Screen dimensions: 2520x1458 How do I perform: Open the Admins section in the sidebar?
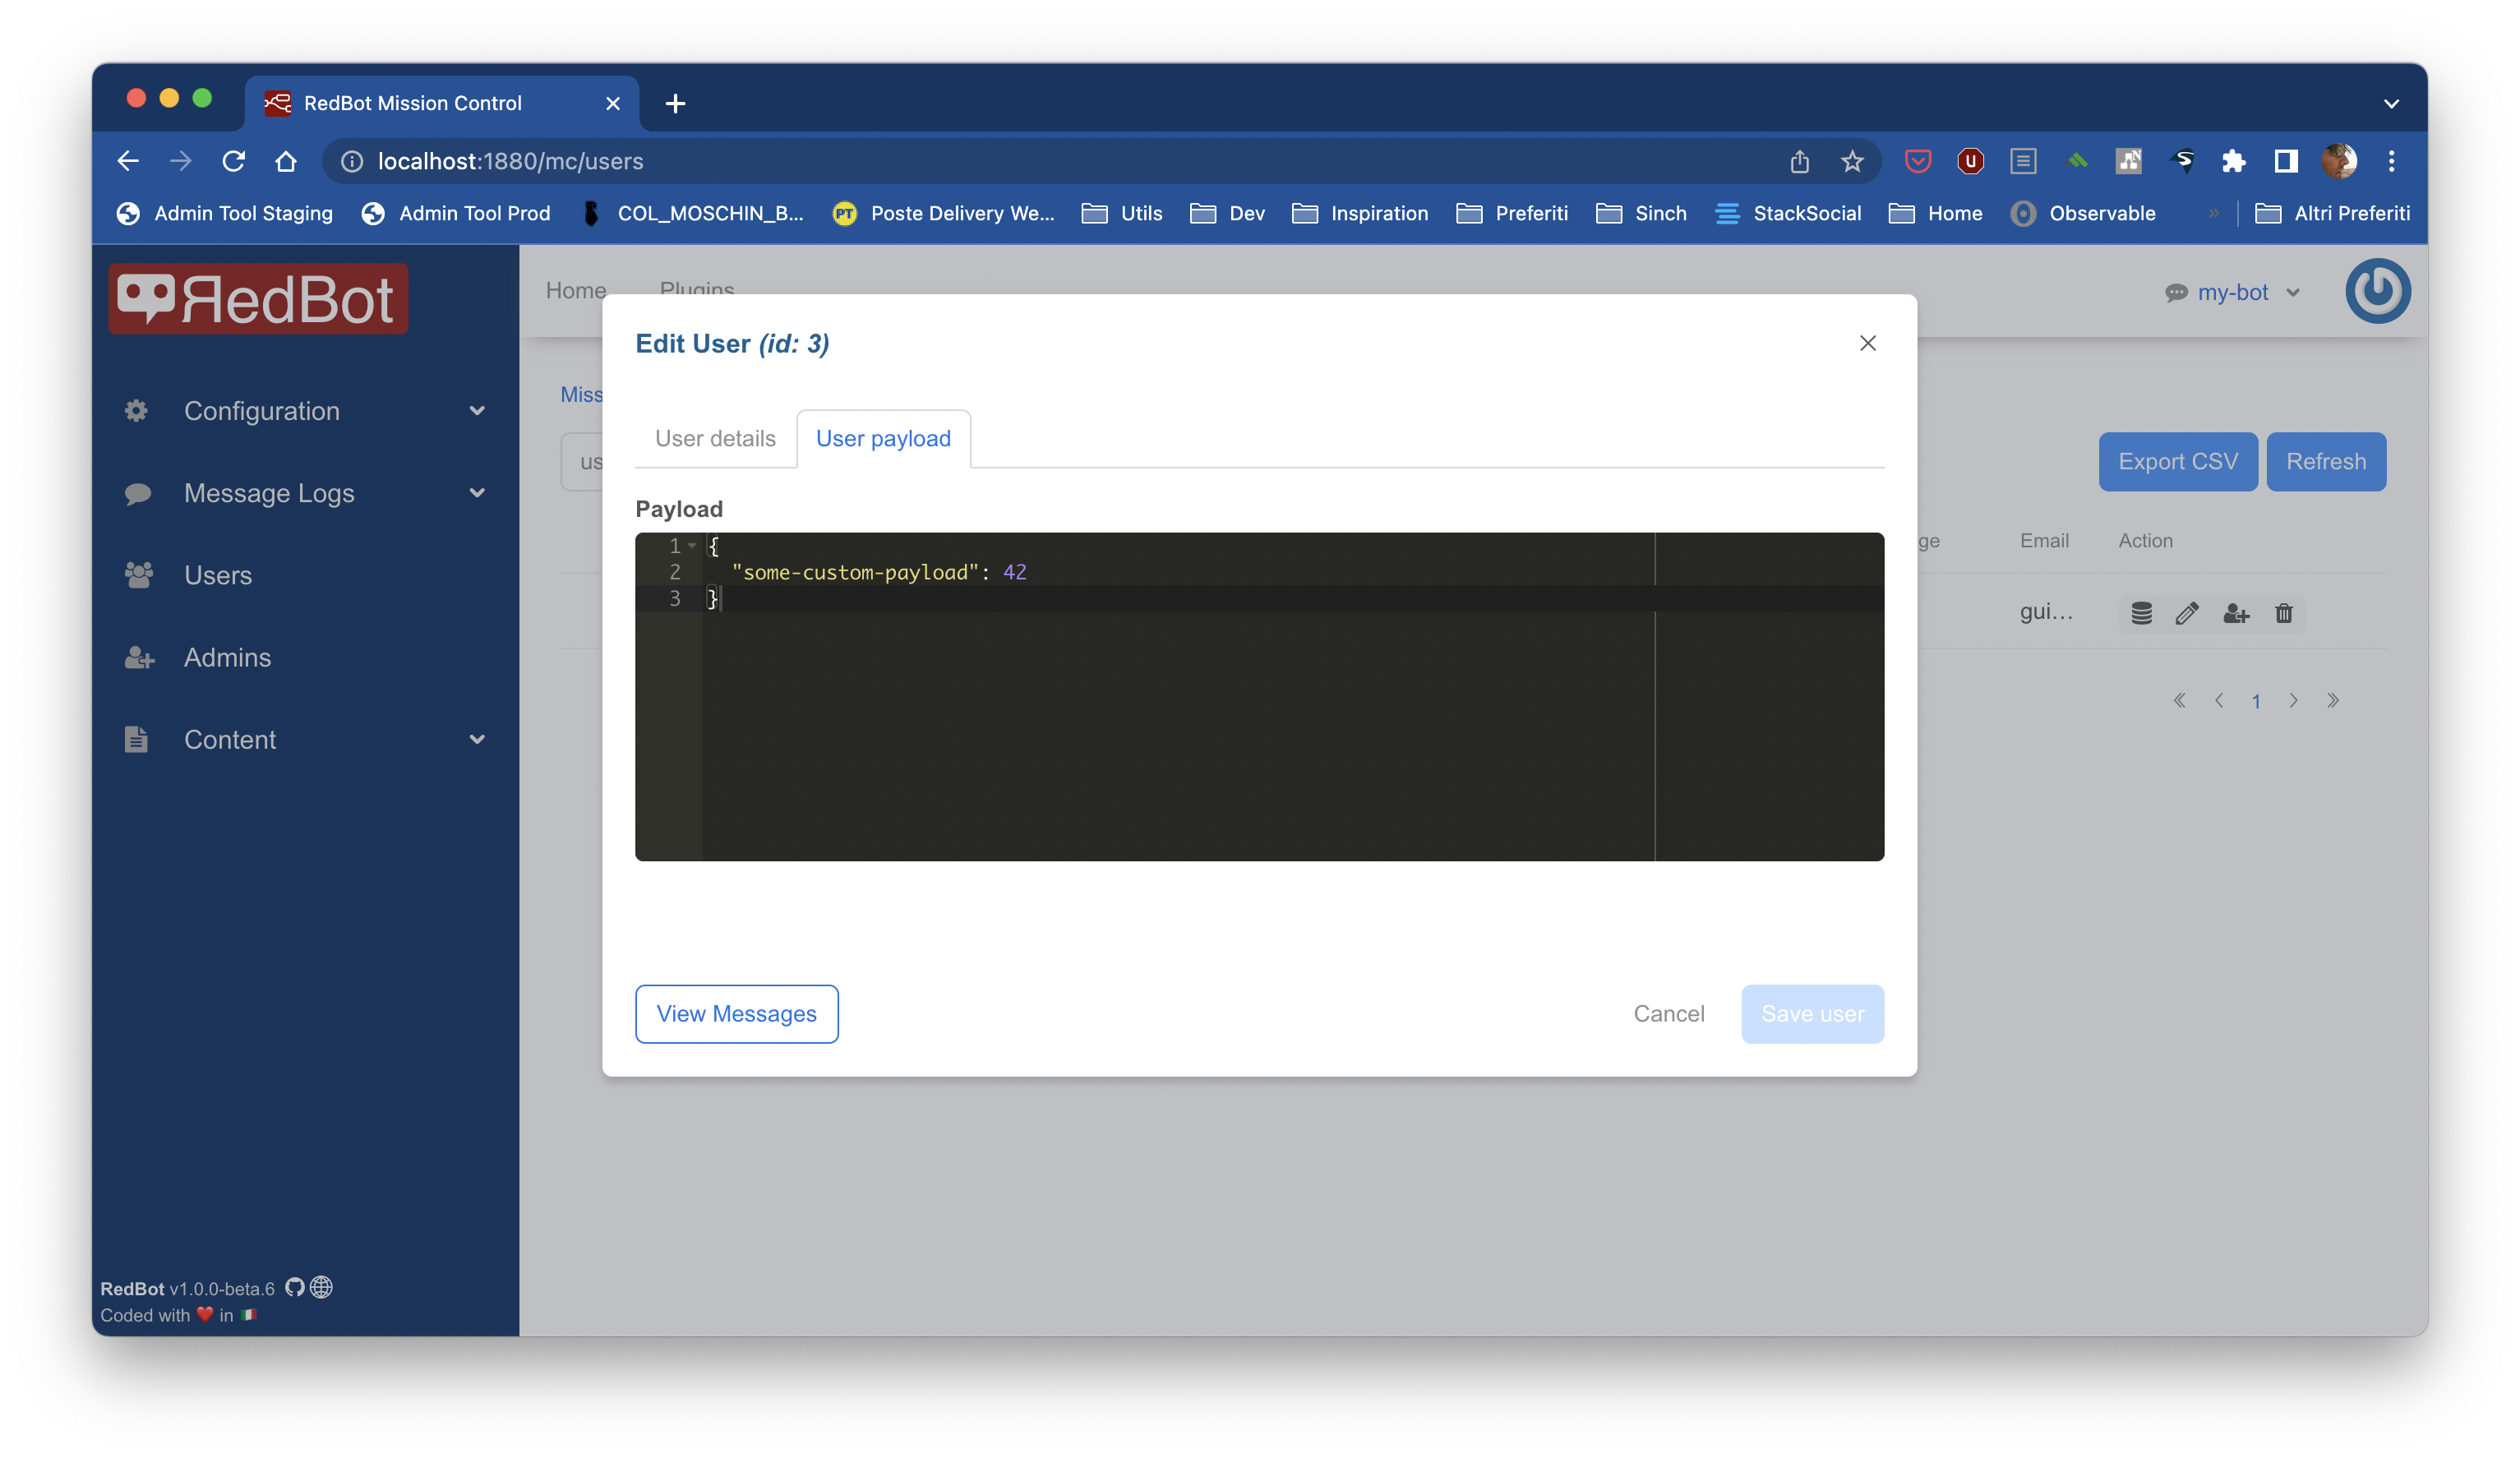click(227, 657)
